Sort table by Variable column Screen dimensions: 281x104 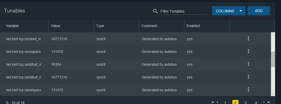click(12, 26)
